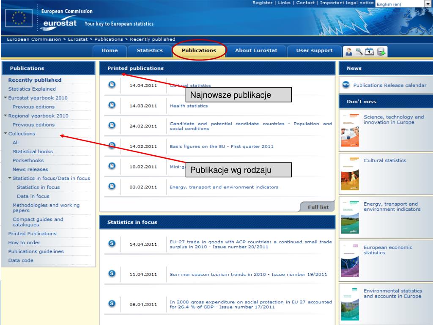Open Data in focus sidebar item
This screenshot has width=433, height=325.
[x=33, y=196]
